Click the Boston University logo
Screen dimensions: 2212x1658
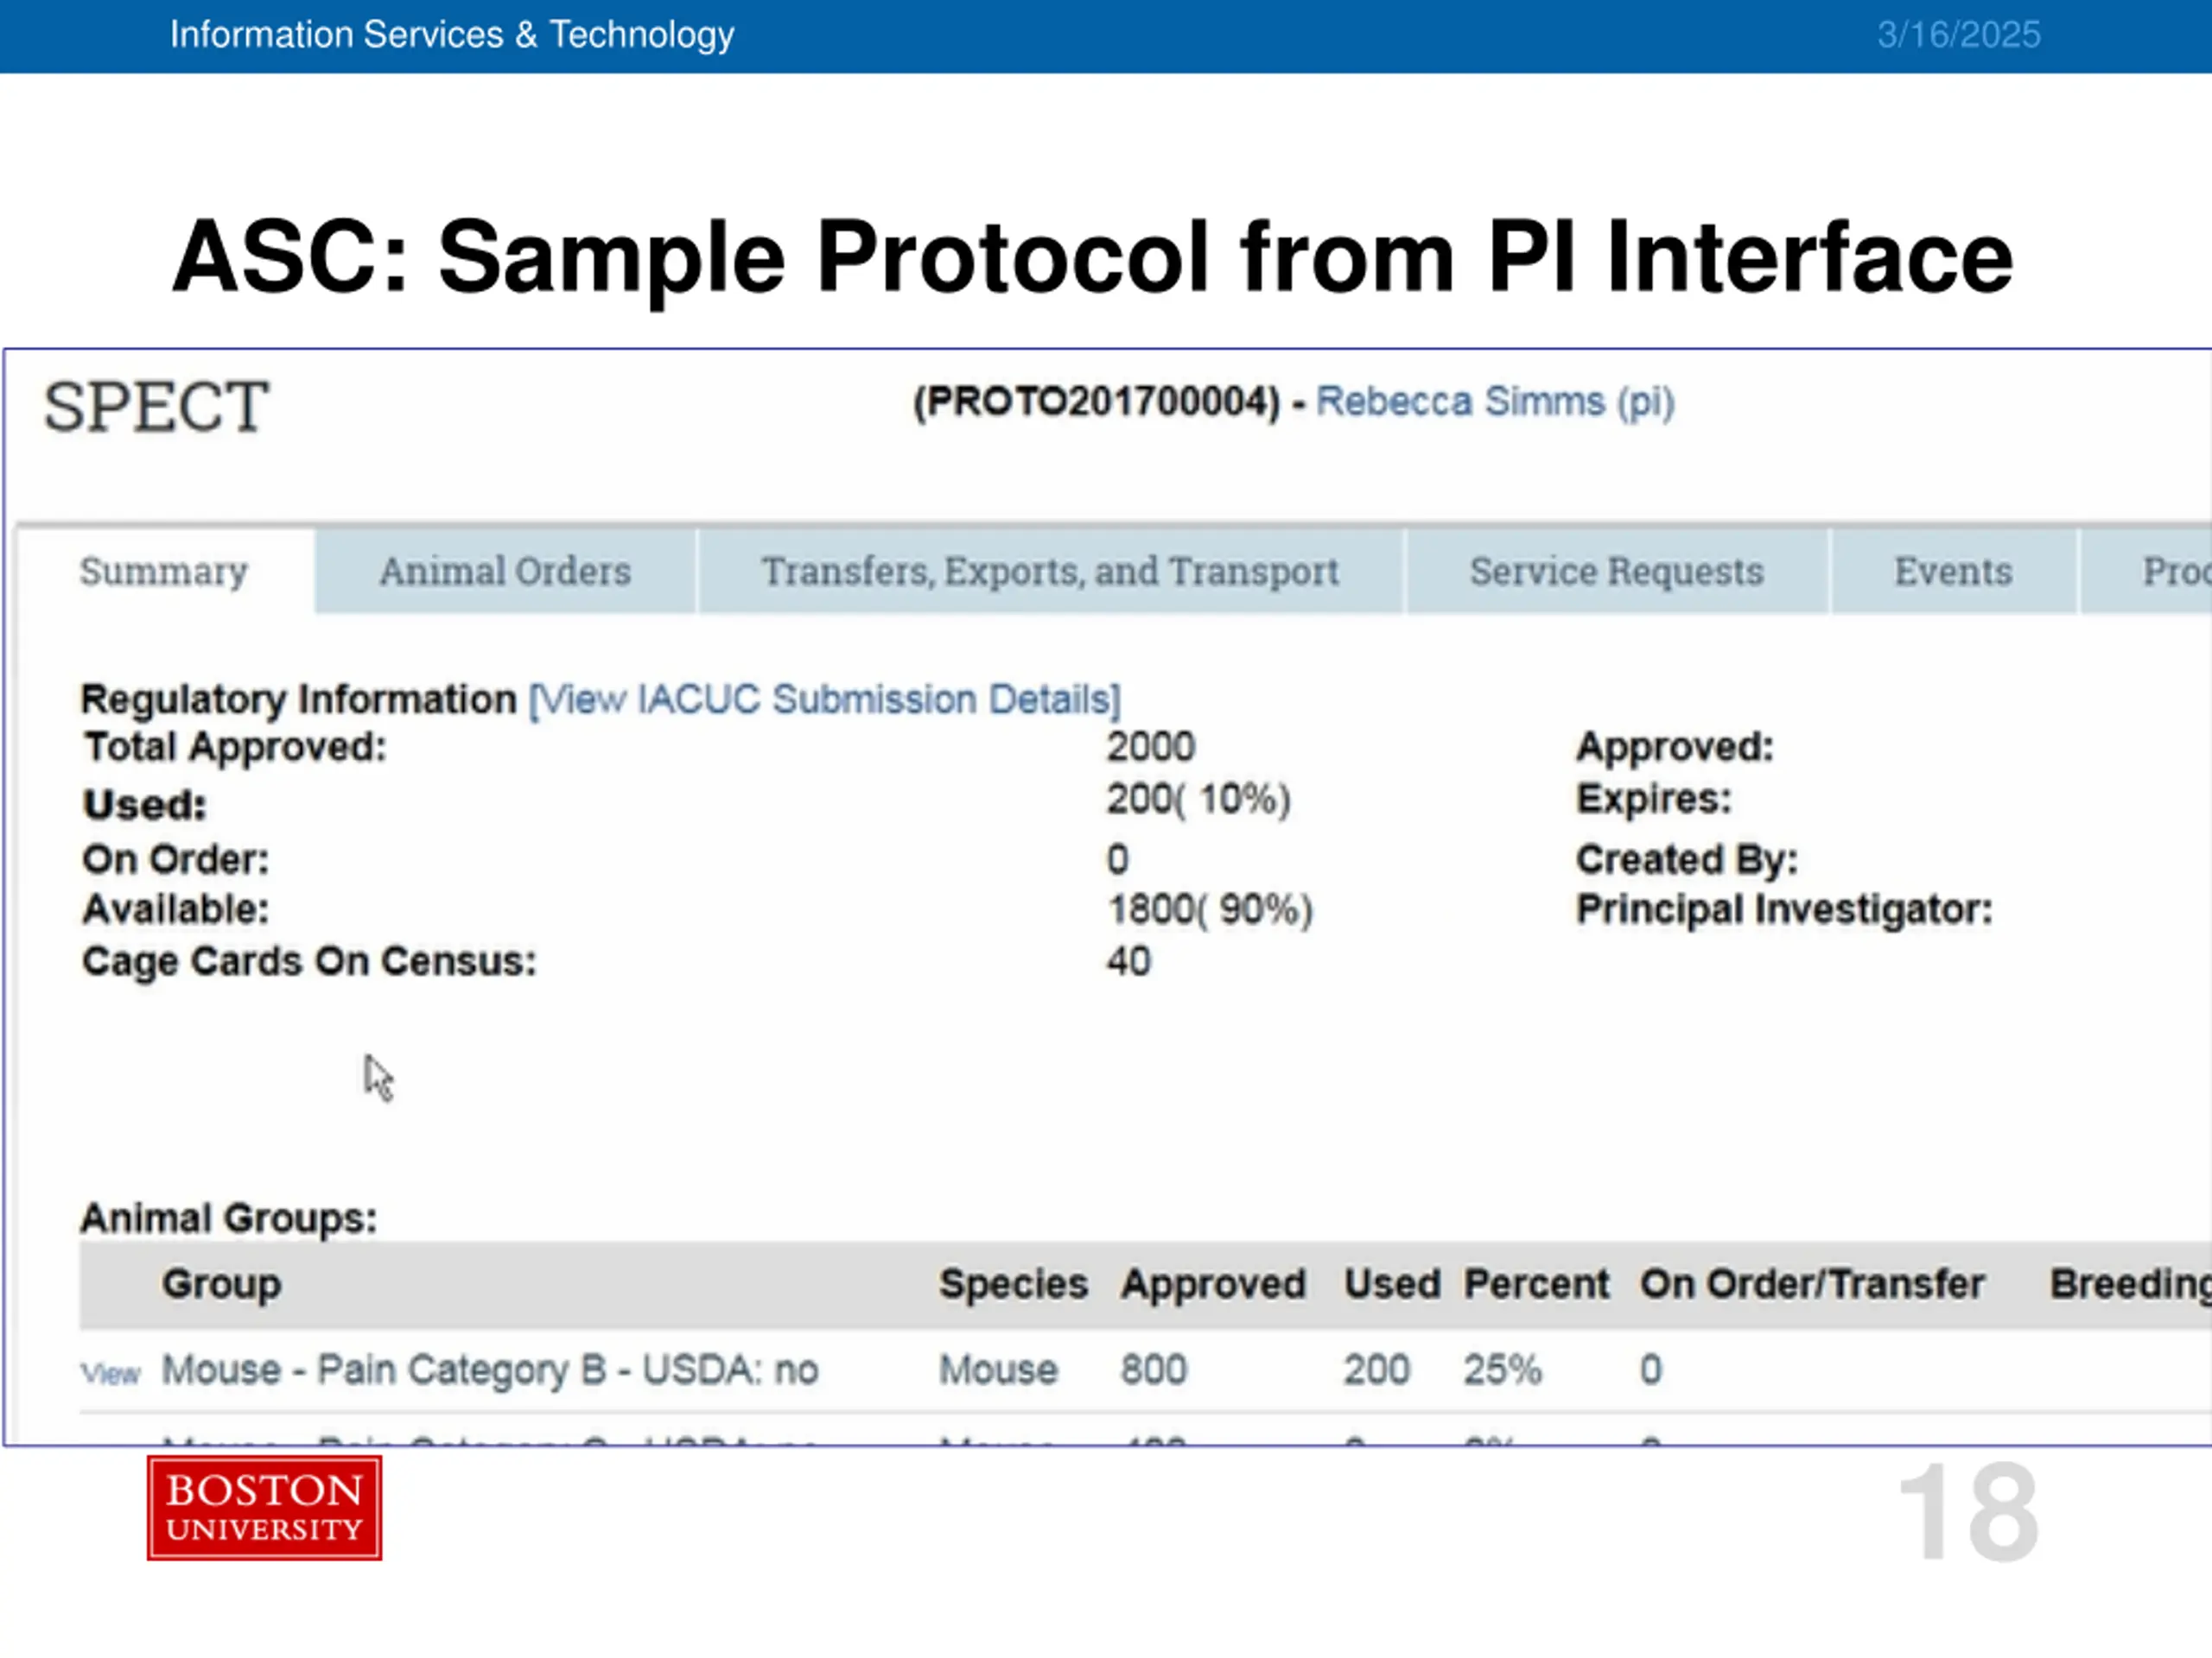264,1507
